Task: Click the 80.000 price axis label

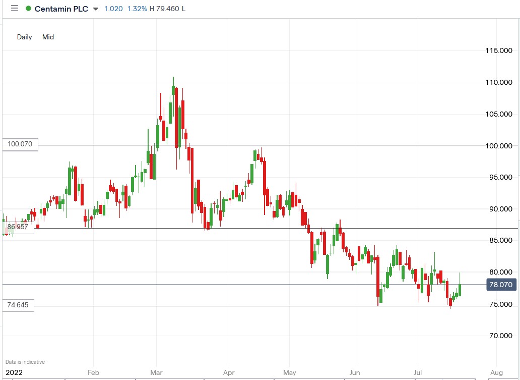Action: click(500, 272)
